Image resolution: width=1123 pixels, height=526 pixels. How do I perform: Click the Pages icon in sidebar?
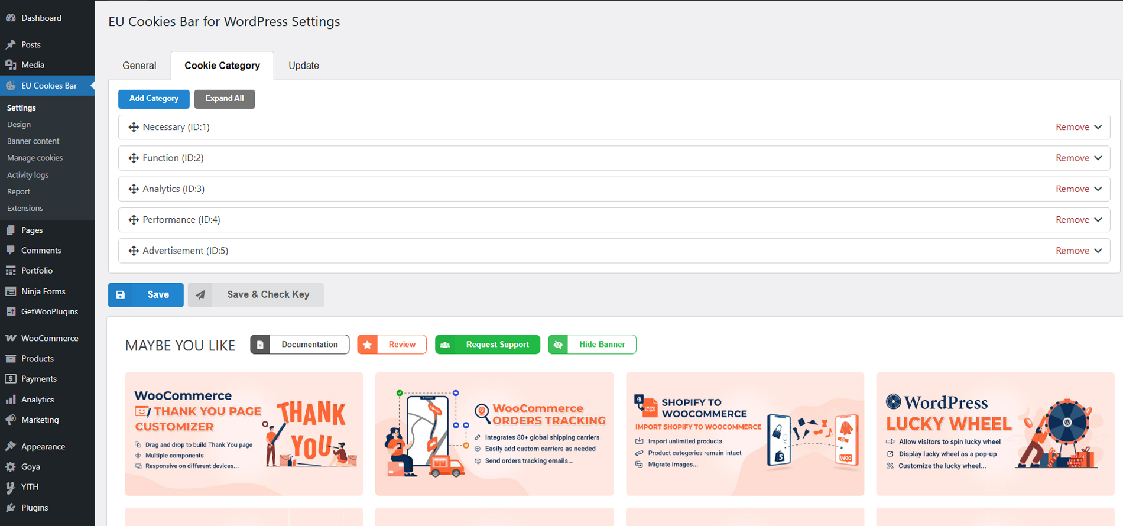click(x=11, y=230)
